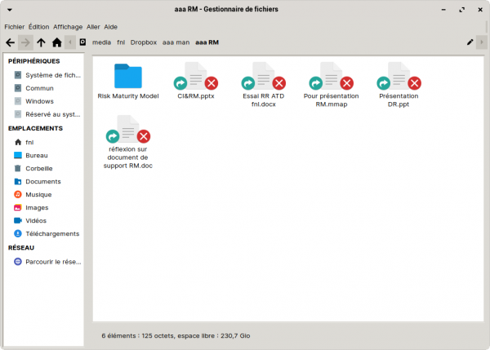The image size is (490, 350).
Task: Open Corbeille in the sidebar
Action: tap(40, 168)
